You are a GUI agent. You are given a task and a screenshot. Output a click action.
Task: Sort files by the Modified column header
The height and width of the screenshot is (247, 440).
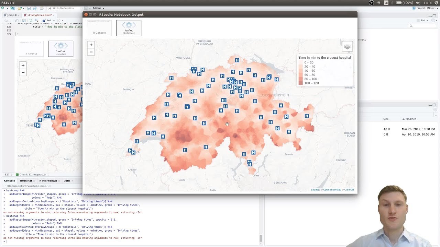point(411,119)
